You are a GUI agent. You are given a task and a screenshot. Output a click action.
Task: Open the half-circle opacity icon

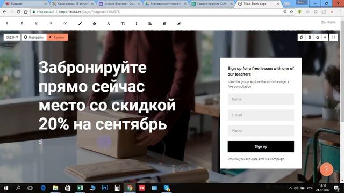tap(94, 24)
